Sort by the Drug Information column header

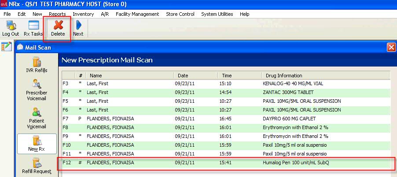tap(326, 76)
